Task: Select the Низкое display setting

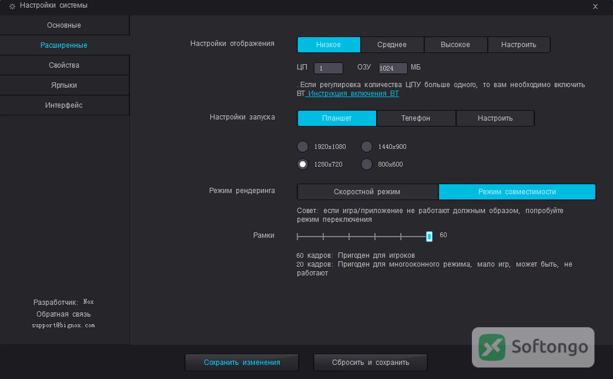Action: pos(329,45)
